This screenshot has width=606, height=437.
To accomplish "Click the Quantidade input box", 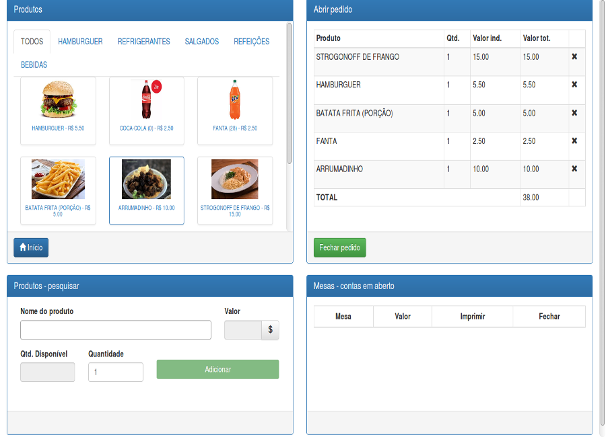I will pyautogui.click(x=116, y=372).
